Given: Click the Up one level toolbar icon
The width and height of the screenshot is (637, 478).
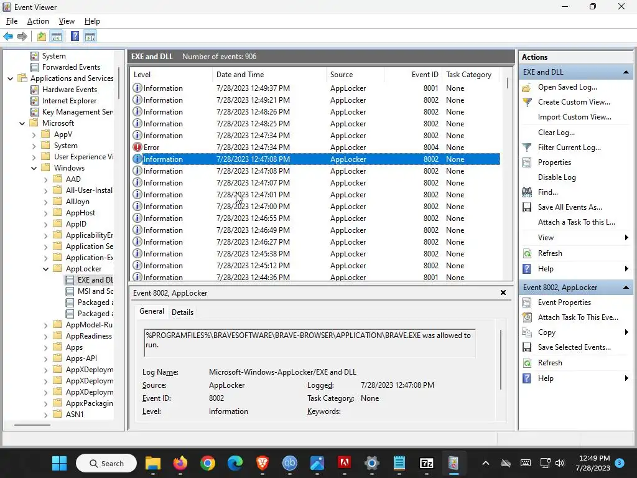Looking at the screenshot, I should click(42, 37).
